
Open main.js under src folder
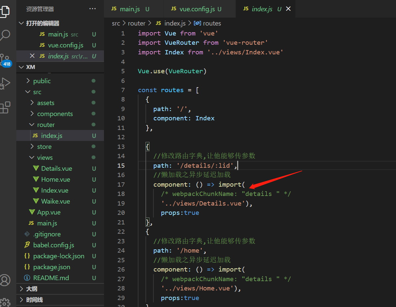[60, 223]
